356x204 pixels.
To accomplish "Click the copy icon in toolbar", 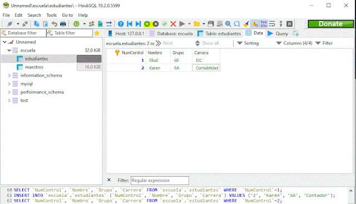I will (37, 24).
